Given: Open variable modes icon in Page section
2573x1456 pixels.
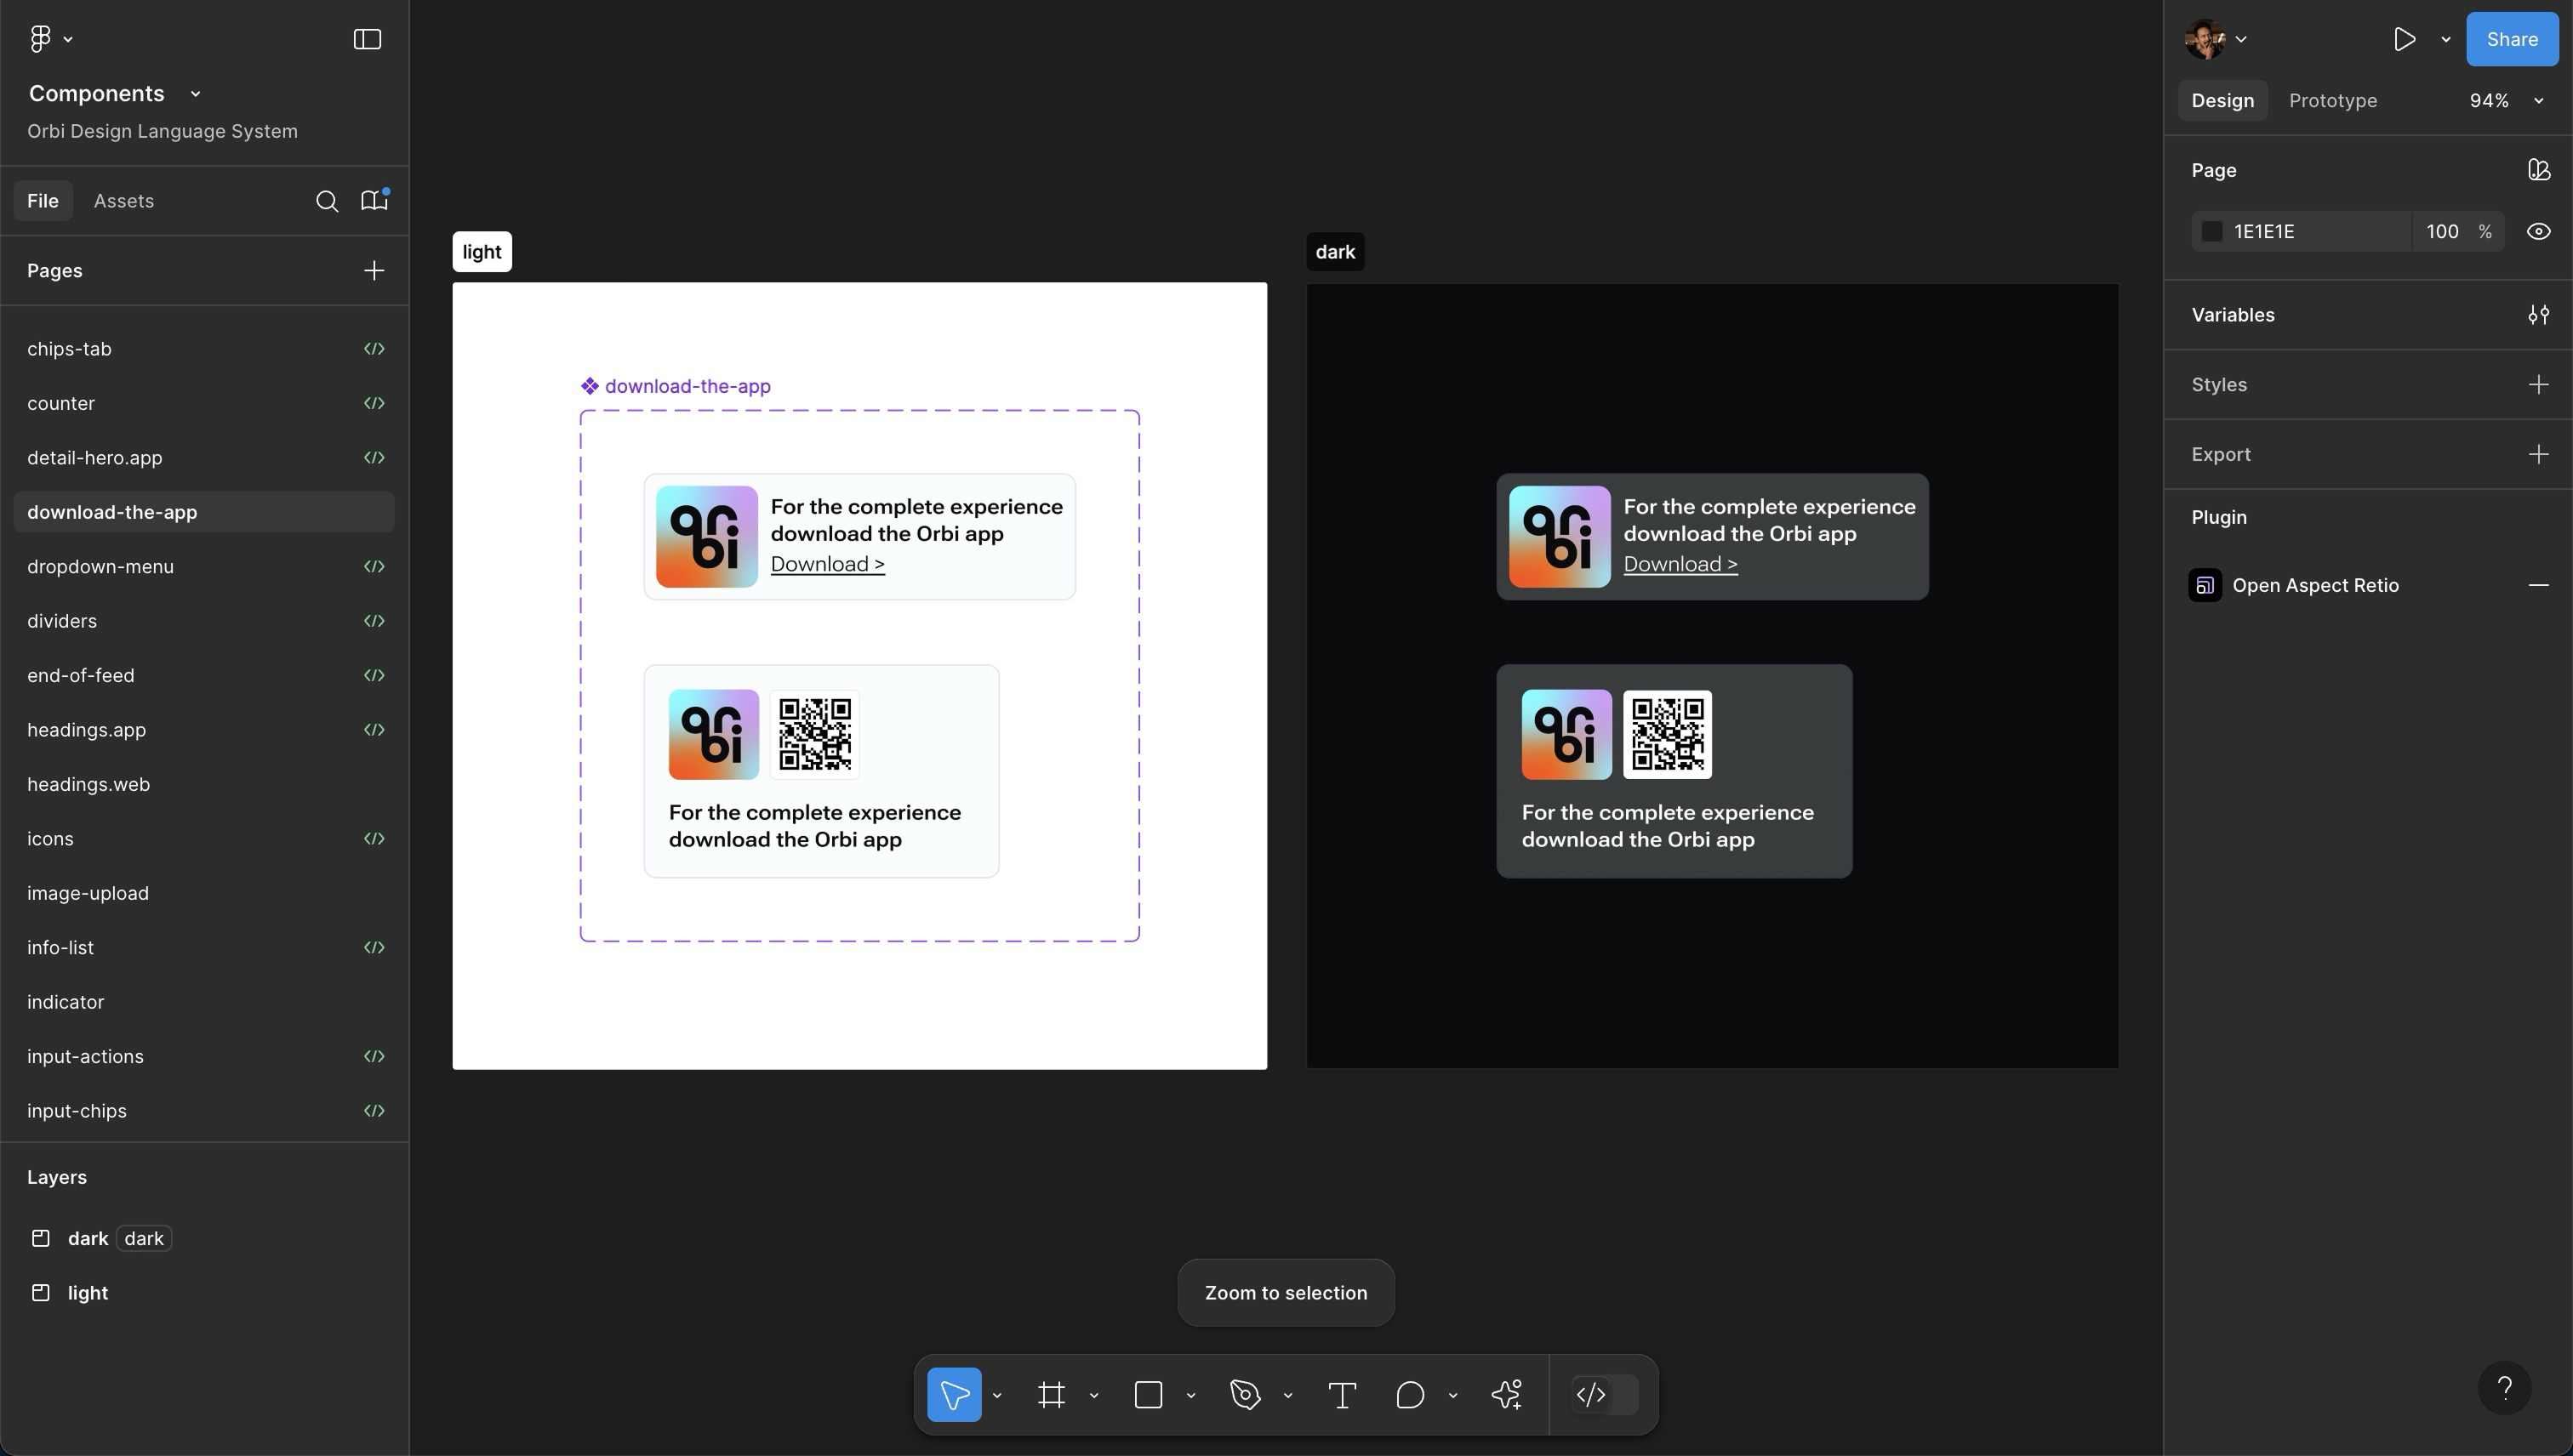Looking at the screenshot, I should 2539,170.
